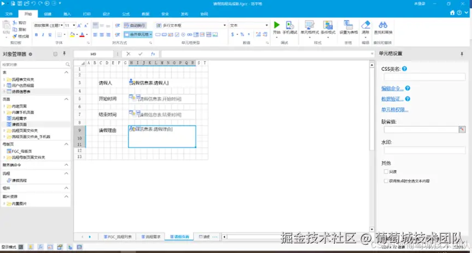Collapse the 表 section chevron
Image resolution: width=472 pixels, height=253 pixels.
pyautogui.click(x=66, y=73)
